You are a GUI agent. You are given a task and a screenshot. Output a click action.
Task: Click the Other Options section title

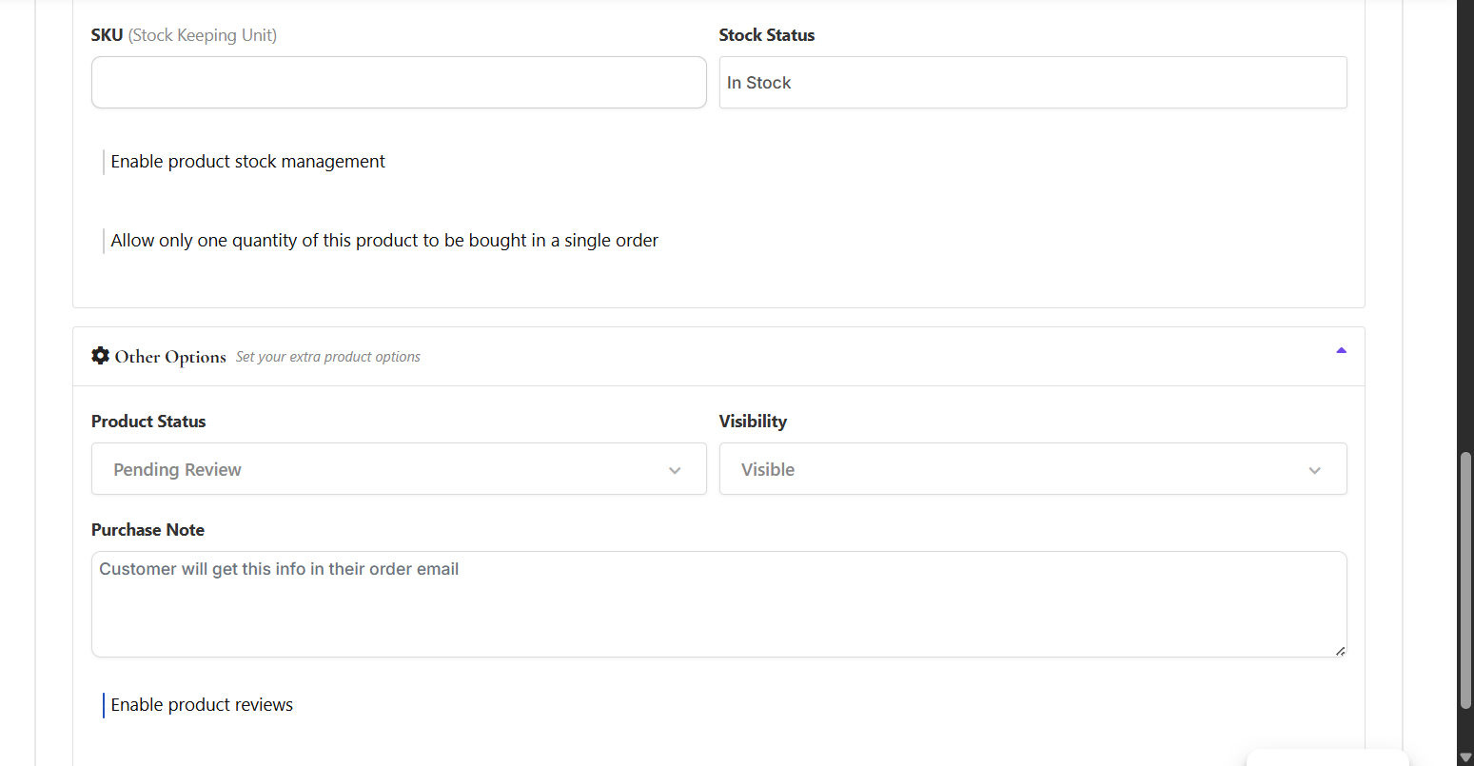[x=170, y=357]
